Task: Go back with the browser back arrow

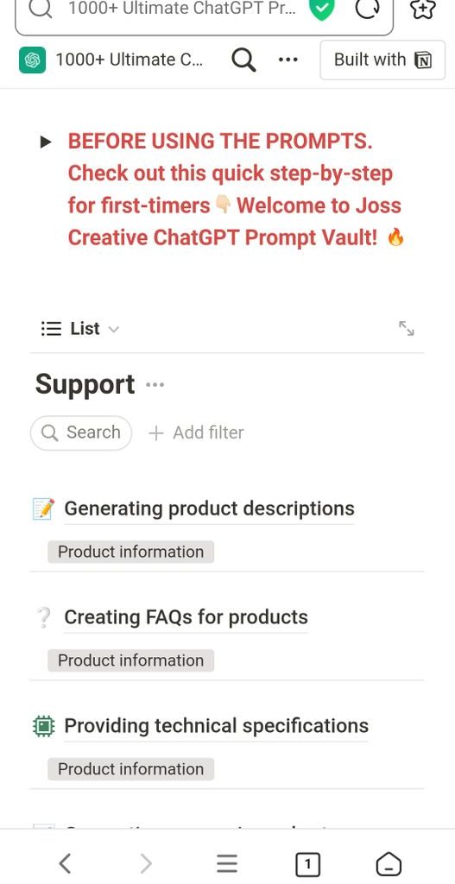Action: [x=66, y=863]
